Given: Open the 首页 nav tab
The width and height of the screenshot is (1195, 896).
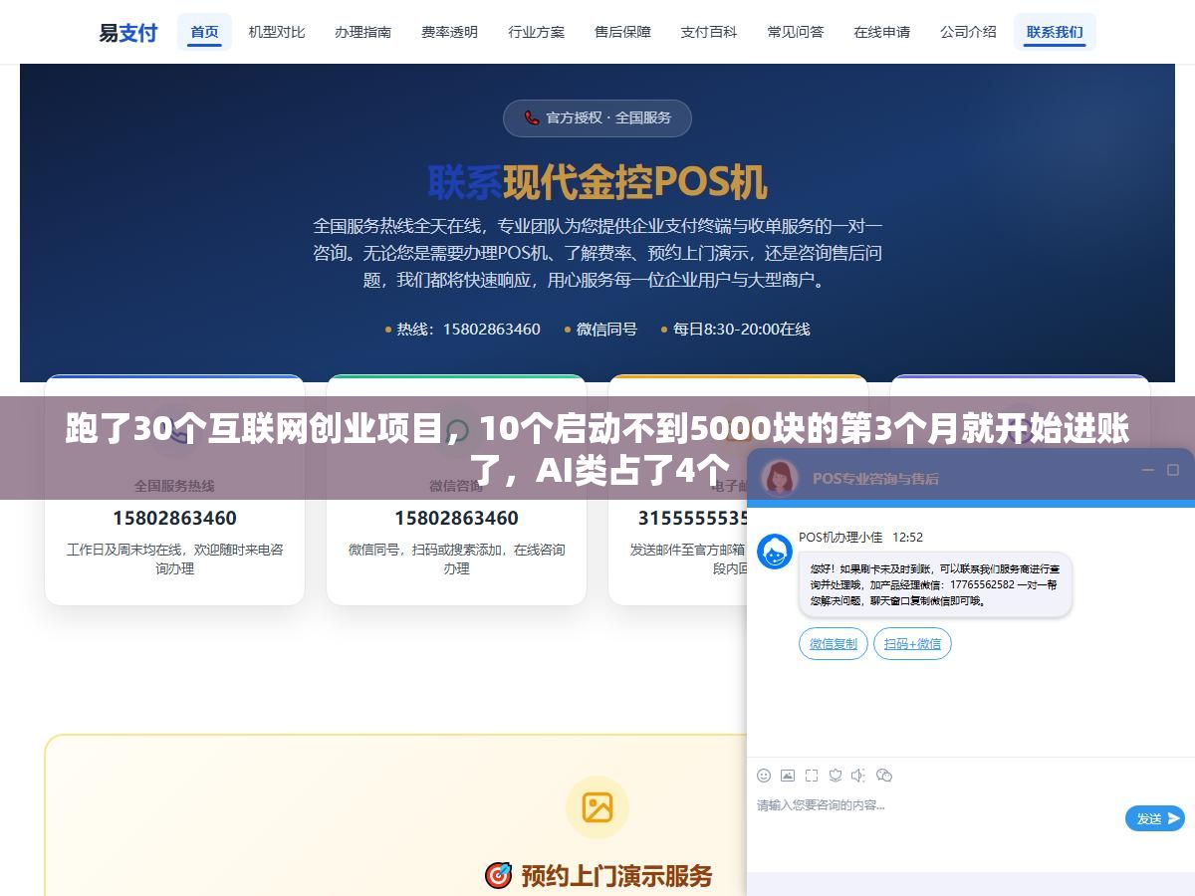Looking at the screenshot, I should tap(204, 32).
